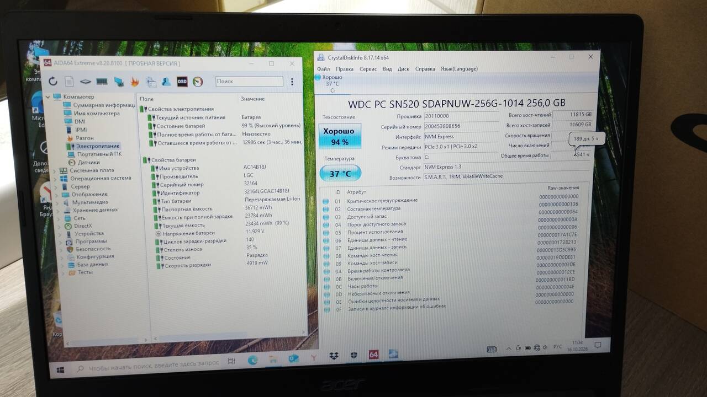The height and width of the screenshot is (397, 707).
Task: Open the Файл menu in CrystalDiskInfo
Action: (323, 69)
